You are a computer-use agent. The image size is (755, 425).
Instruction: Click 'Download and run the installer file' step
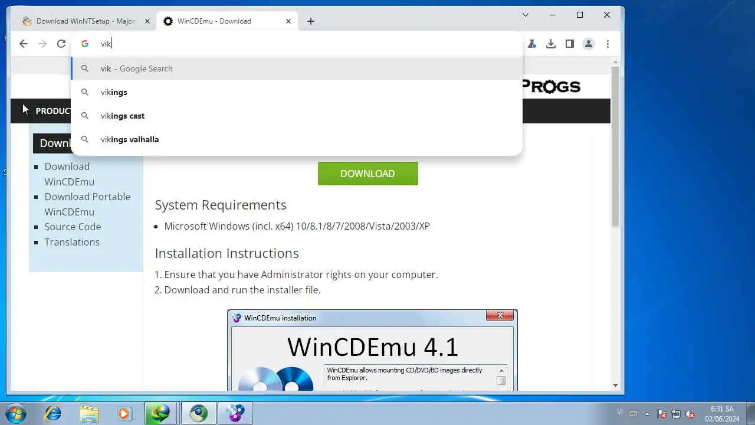(242, 290)
